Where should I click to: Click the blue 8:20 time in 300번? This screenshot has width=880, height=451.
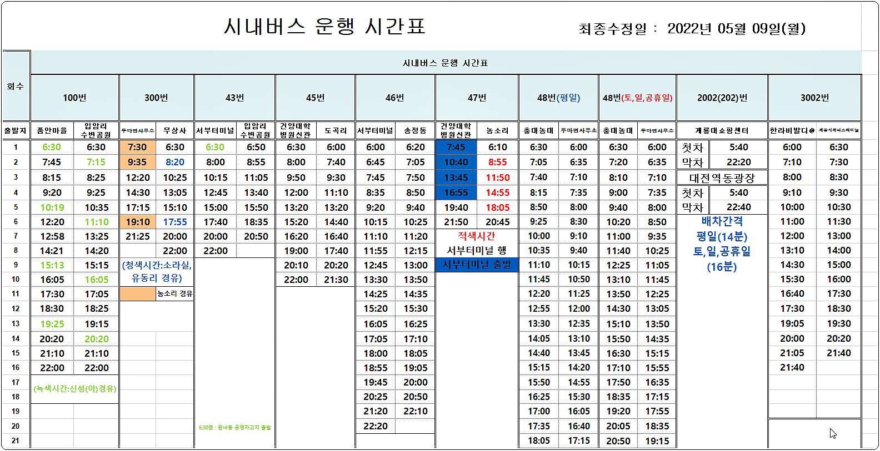(175, 162)
